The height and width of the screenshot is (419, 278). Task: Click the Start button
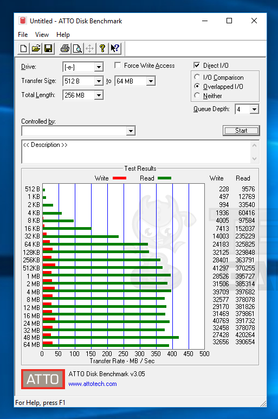click(x=241, y=131)
